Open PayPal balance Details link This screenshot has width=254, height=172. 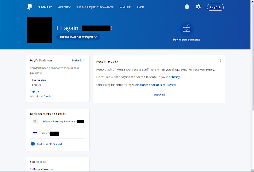tap(77, 61)
